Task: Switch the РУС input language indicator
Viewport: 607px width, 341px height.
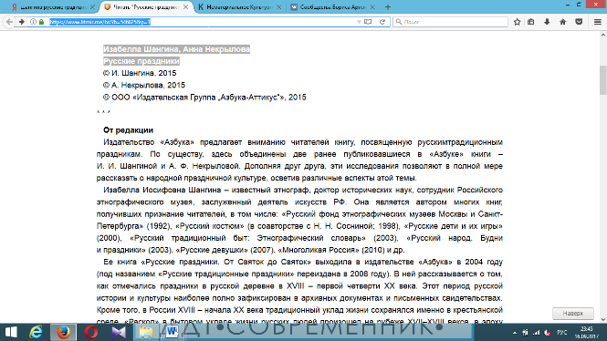Action: coord(562,333)
